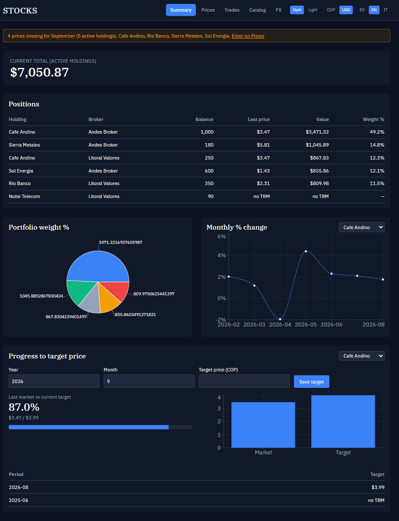Image resolution: width=399 pixels, height=521 pixels.
Task: Select the green pie chart slice
Action: click(x=80, y=292)
